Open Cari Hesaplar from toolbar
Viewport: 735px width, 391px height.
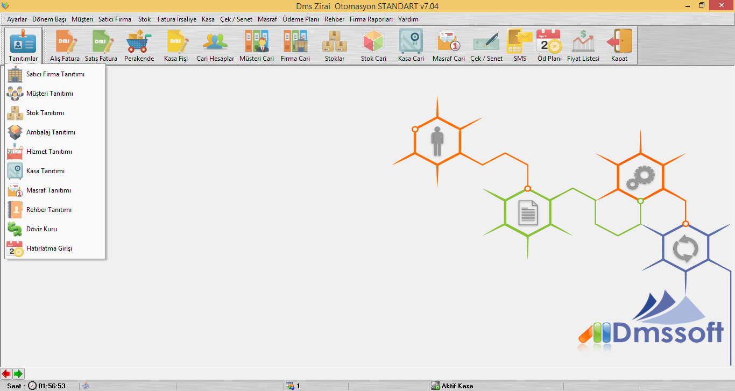coord(215,45)
